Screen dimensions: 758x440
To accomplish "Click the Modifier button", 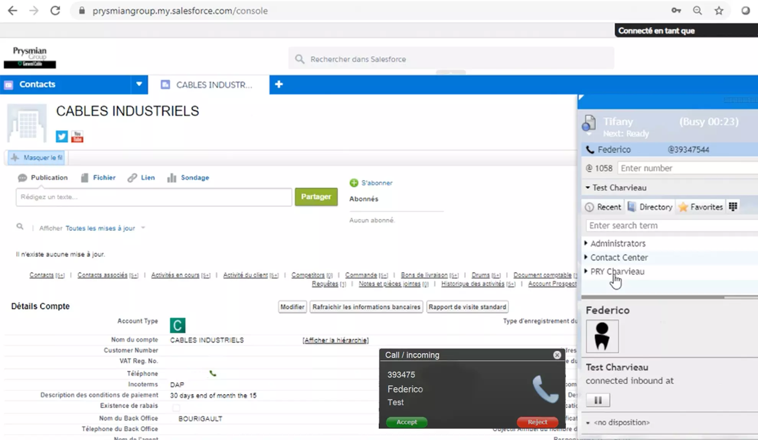I will pyautogui.click(x=292, y=307).
